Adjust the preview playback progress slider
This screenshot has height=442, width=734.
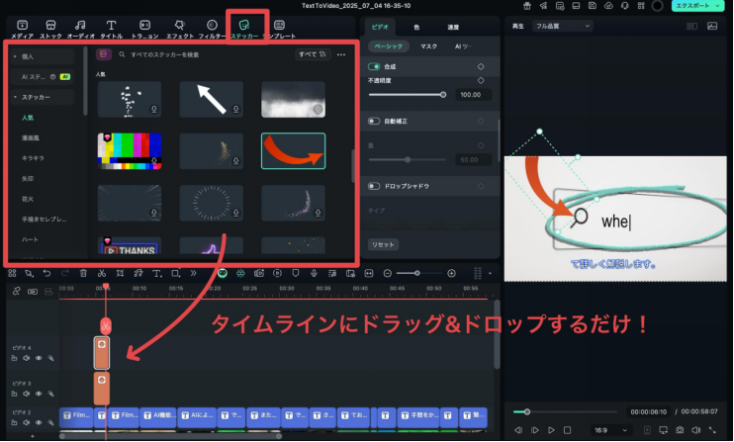565,412
